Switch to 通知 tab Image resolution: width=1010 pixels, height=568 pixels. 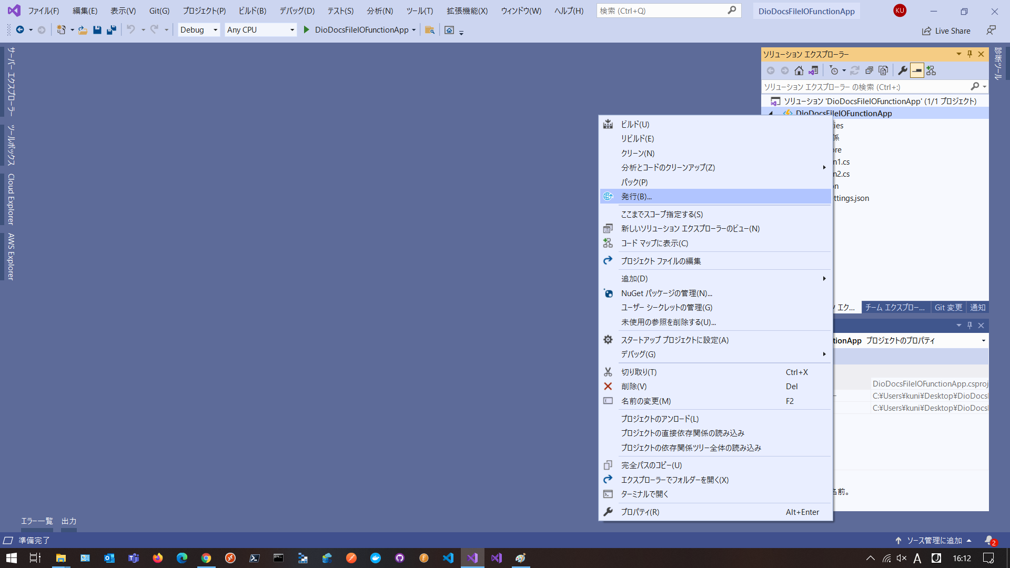pyautogui.click(x=978, y=308)
